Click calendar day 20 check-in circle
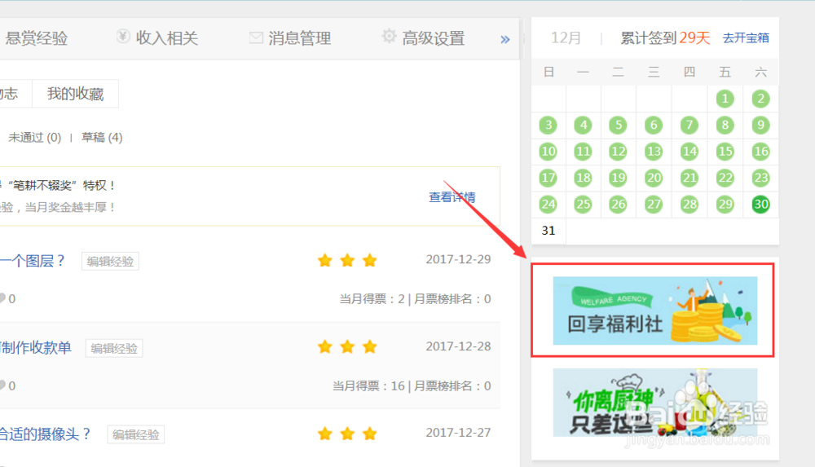The image size is (815, 467). pos(654,178)
